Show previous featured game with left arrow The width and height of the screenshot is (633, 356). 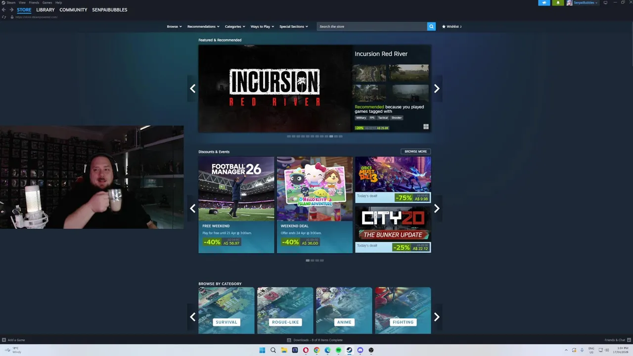192,89
